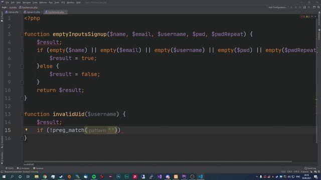
Task: Click the invalidUid breadcrumb below editor
Action: (29, 164)
